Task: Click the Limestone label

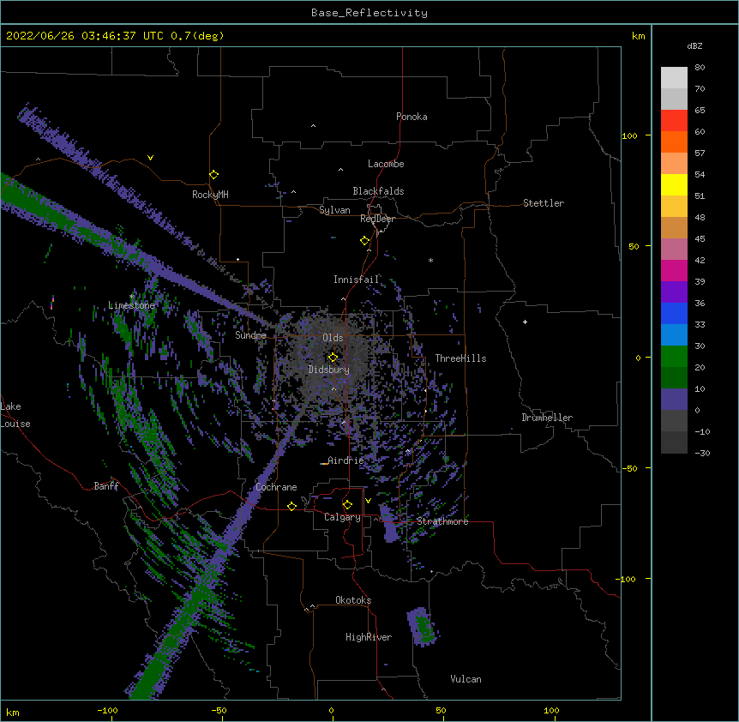Action: 131,305
